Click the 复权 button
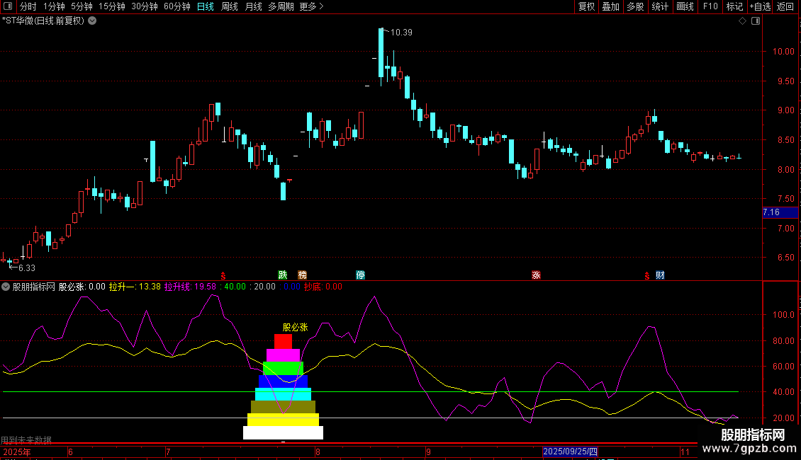The image size is (801, 460). coord(587,7)
